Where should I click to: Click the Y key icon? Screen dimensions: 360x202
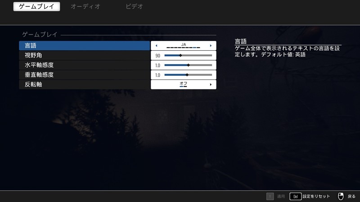click(270, 196)
